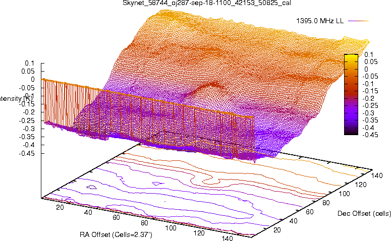The width and height of the screenshot is (391, 241).
Task: Click the 60 tick on RA Offset axis
Action: [x=116, y=218]
